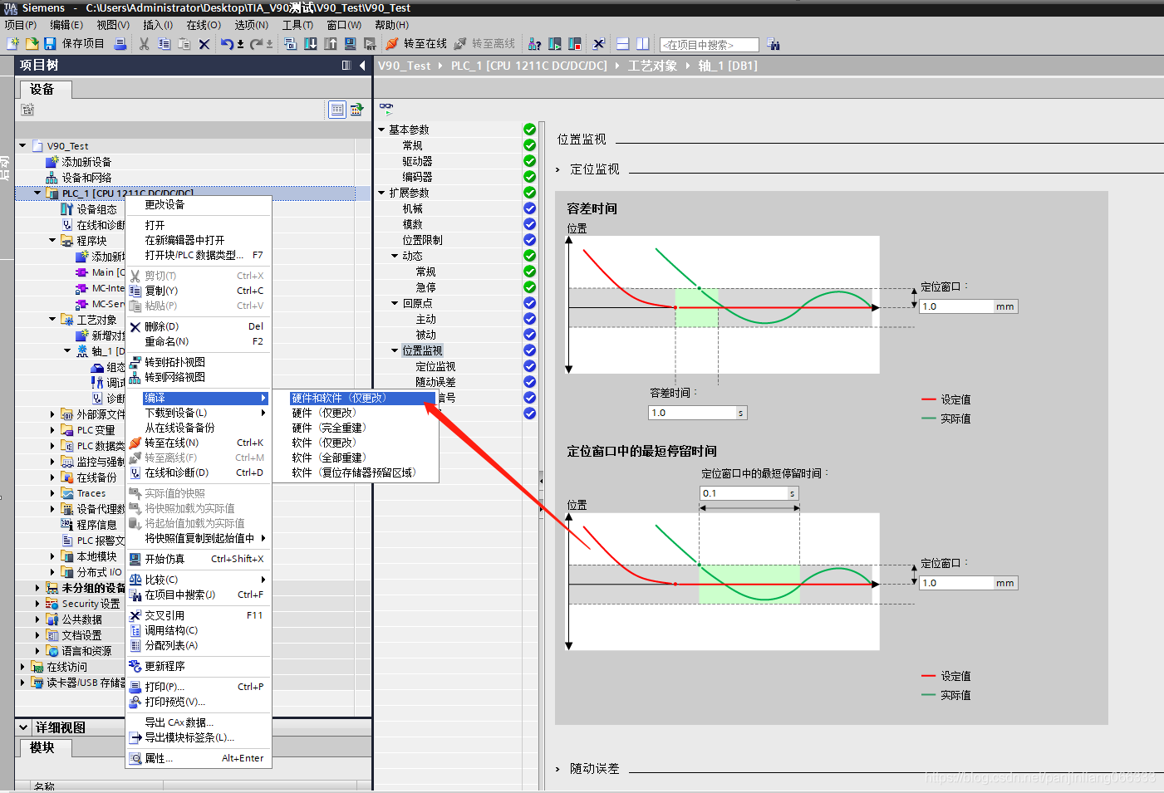Image resolution: width=1164 pixels, height=793 pixels.
Task: Click the Start CPU toolbar icon
Action: [x=555, y=44]
